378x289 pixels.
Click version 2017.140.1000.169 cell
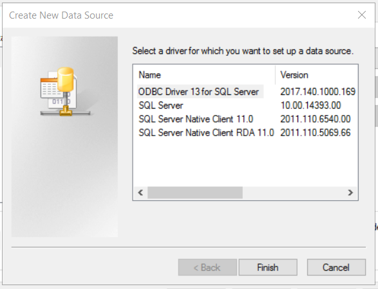point(317,92)
